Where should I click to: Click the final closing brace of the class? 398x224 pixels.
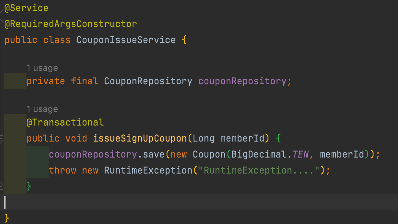point(7,218)
